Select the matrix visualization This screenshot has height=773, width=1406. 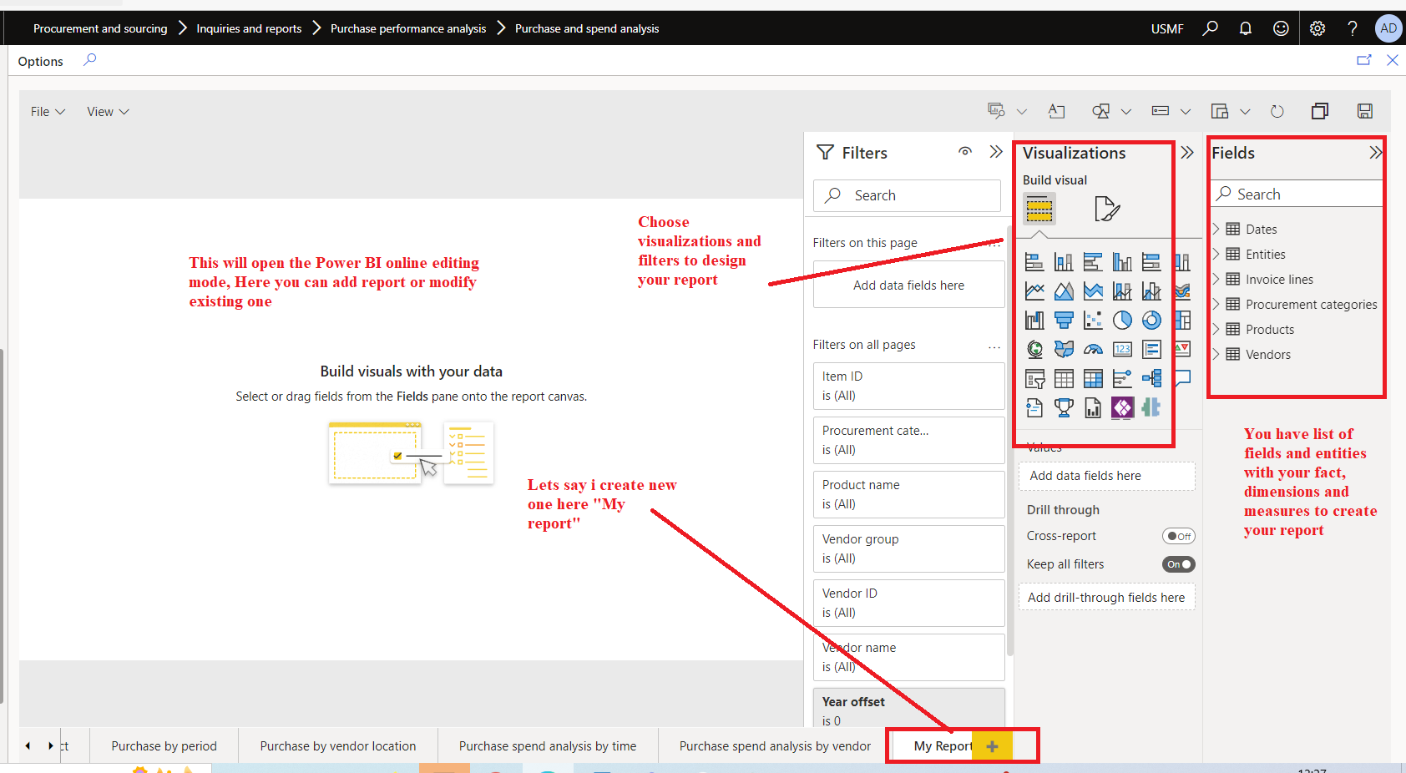[x=1093, y=378]
